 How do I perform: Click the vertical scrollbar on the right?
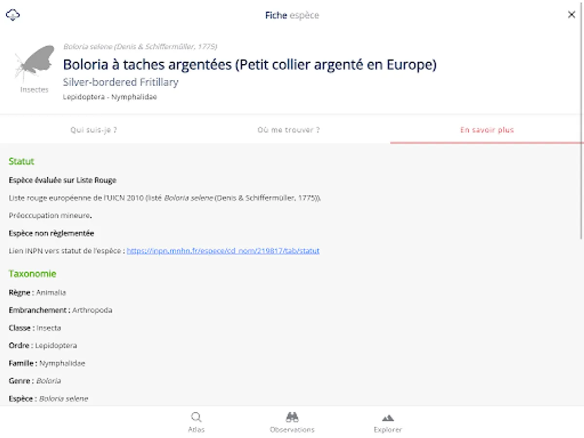[582, 195]
